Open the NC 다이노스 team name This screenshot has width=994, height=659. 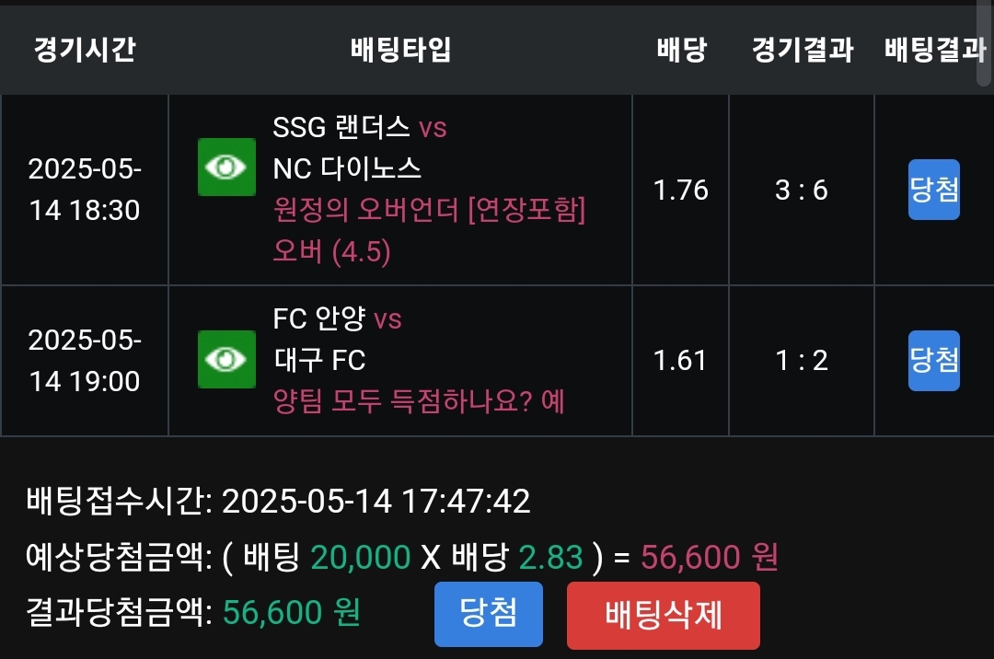347,168
